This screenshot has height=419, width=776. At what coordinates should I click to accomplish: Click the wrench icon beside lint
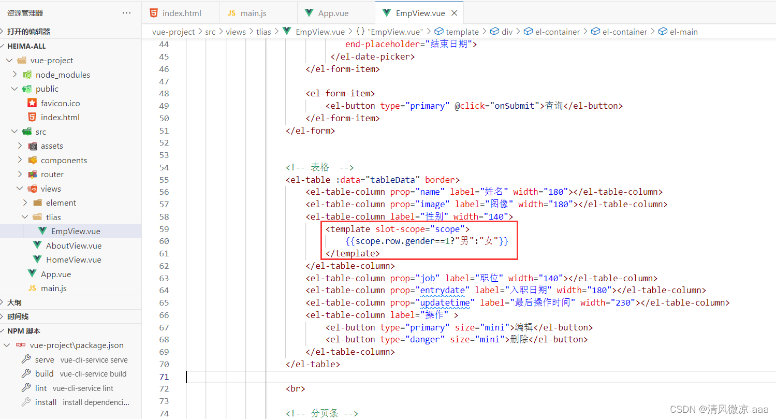[26, 388]
